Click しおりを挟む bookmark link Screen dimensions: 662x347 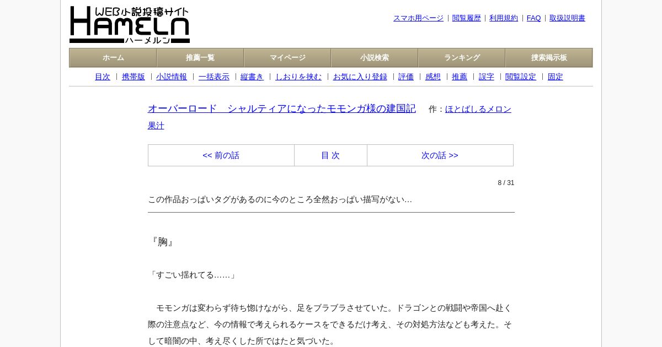(x=298, y=77)
